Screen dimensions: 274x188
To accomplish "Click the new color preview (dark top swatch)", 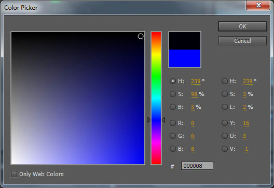I will coord(185,41).
